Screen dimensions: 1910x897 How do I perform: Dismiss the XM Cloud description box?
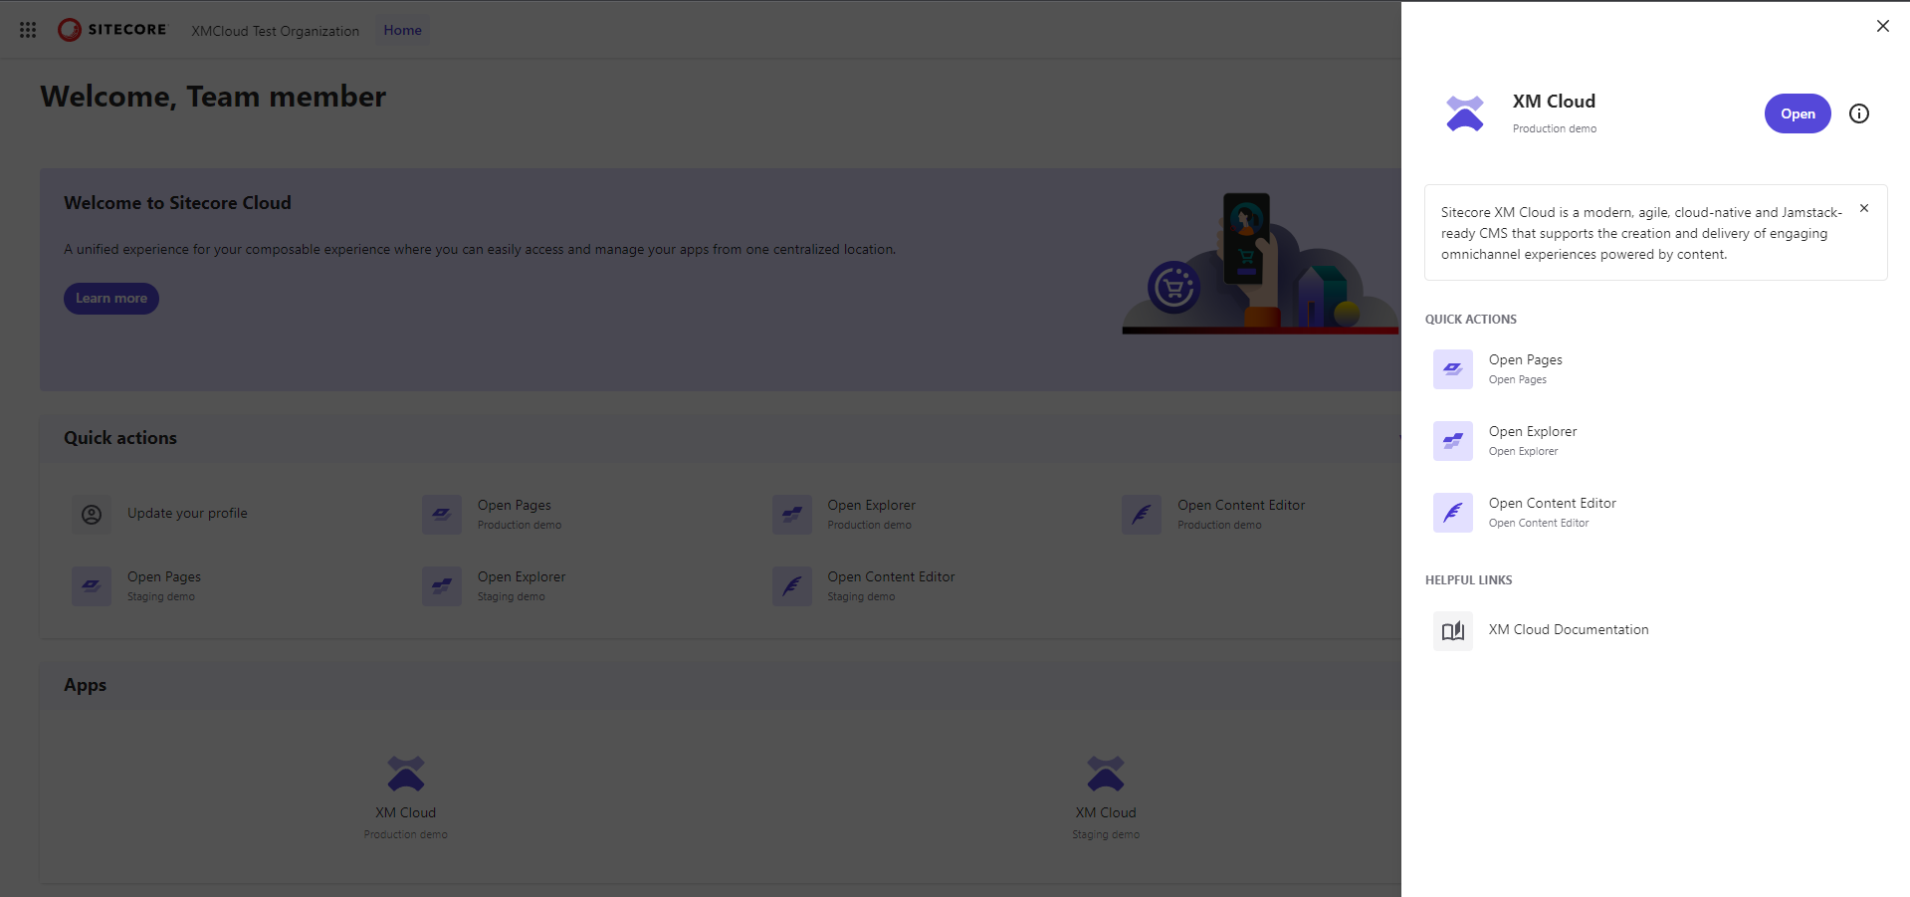coord(1863,208)
